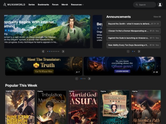Open the user profile avatar menu
The height and width of the screenshot is (124, 166).
[160, 5]
